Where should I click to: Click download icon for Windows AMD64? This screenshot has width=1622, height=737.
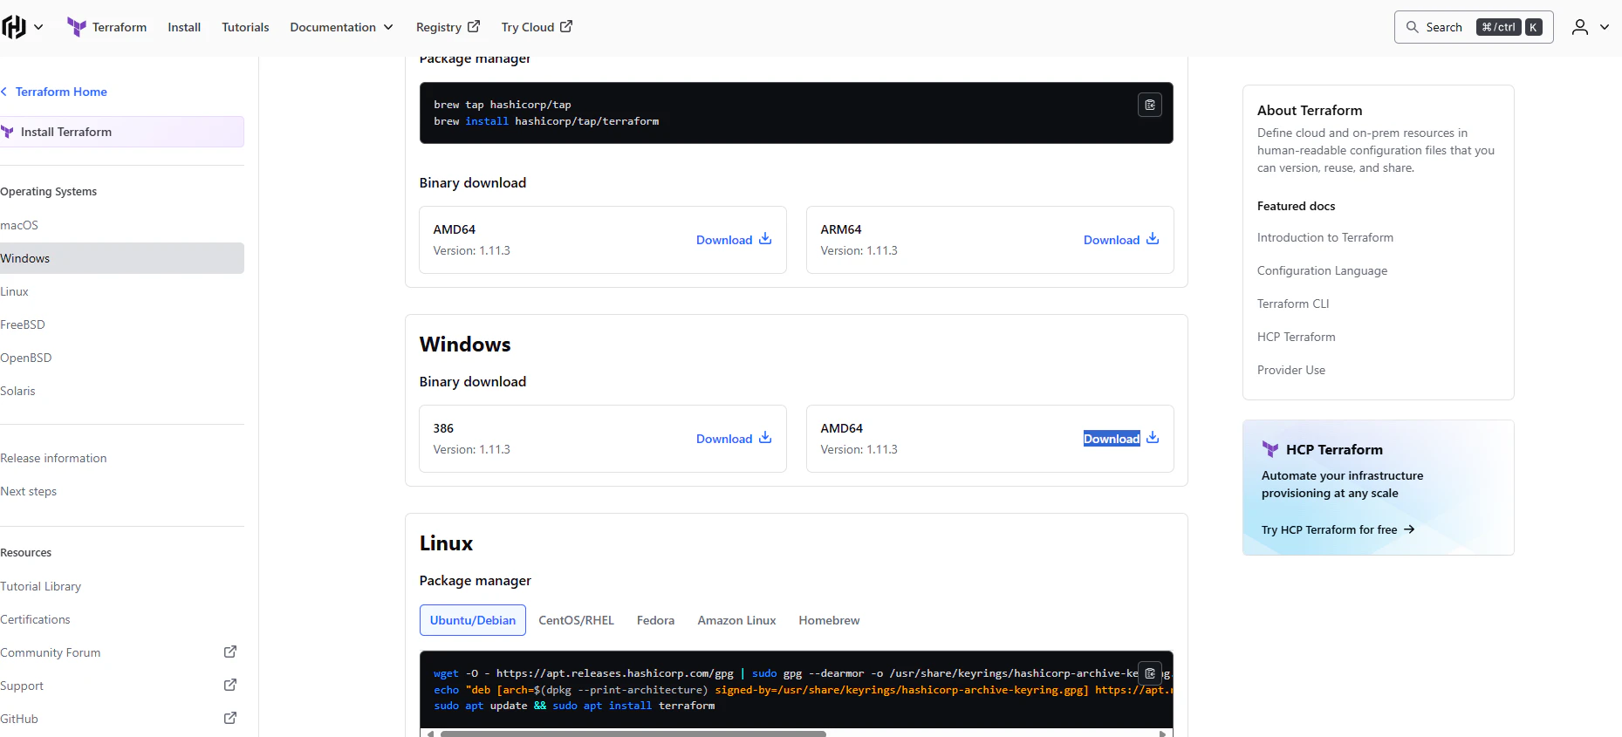pos(1153,437)
